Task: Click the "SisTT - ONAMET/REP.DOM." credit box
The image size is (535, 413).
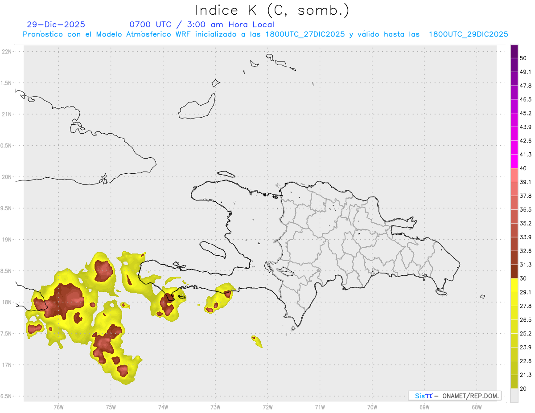Action: pyautogui.click(x=454, y=396)
